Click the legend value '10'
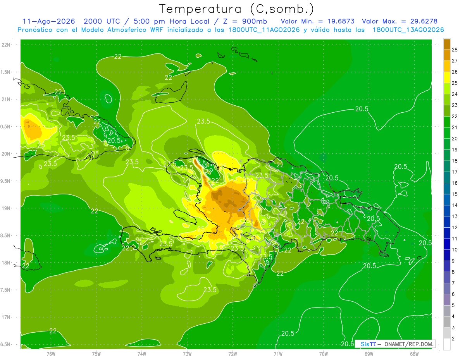This screenshot has width=465, height=359. point(455,250)
